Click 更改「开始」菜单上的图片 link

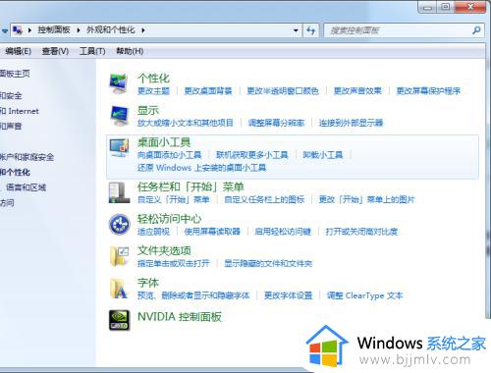point(367,199)
